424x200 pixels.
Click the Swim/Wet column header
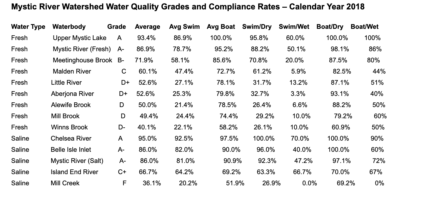pyautogui.click(x=294, y=27)
